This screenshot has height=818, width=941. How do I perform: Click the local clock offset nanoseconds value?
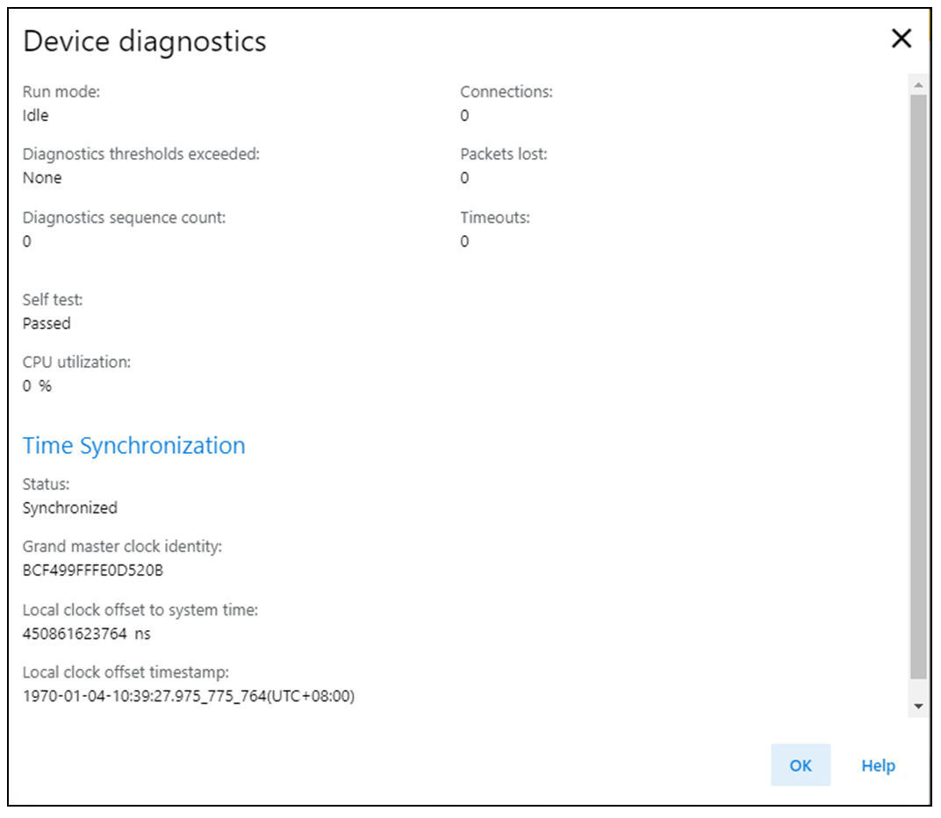[x=76, y=634]
